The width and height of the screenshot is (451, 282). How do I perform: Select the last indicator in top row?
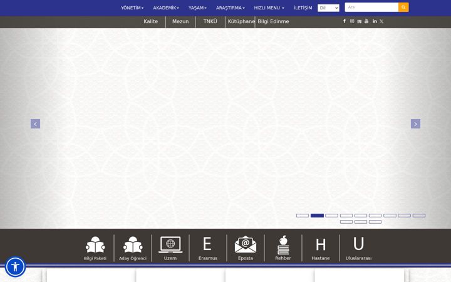click(419, 216)
